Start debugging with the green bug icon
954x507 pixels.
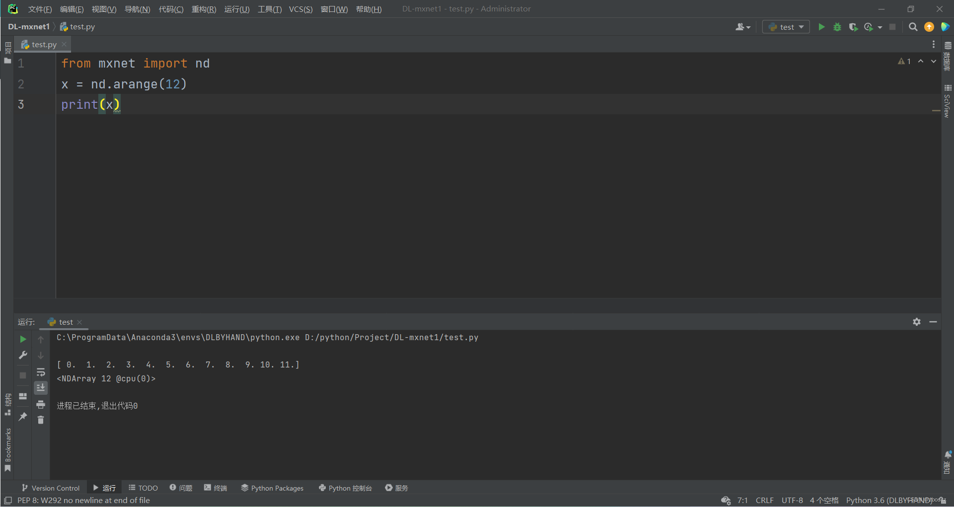[837, 27]
